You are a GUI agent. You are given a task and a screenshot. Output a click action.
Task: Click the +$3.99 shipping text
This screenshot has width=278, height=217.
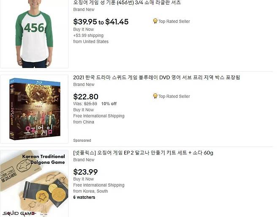[x=88, y=36]
